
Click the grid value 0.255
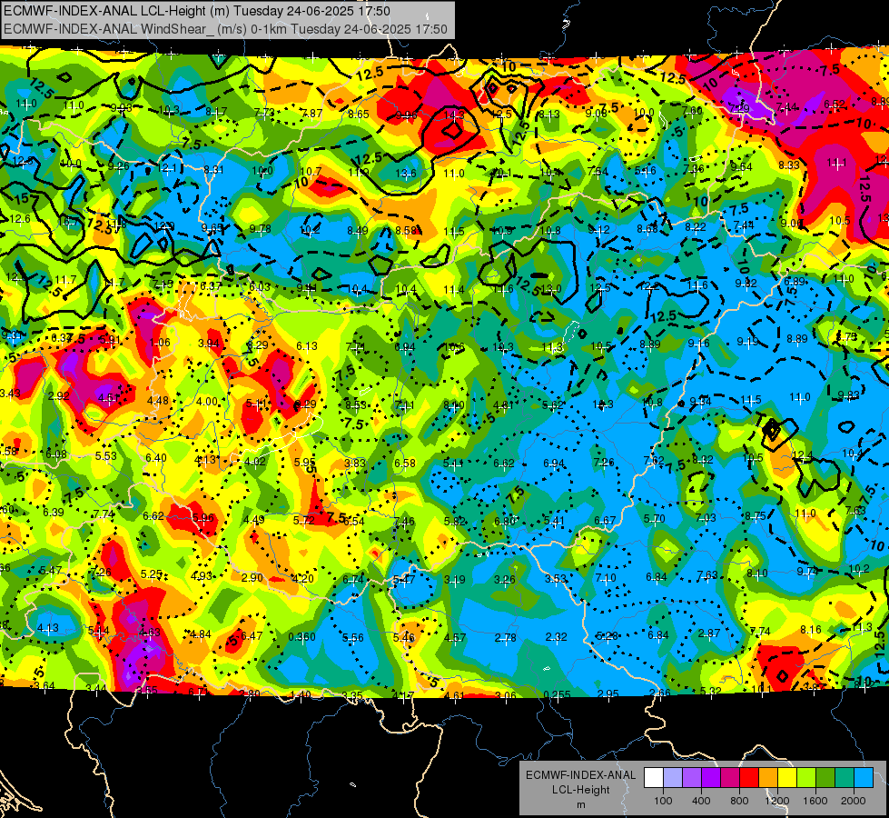click(557, 694)
